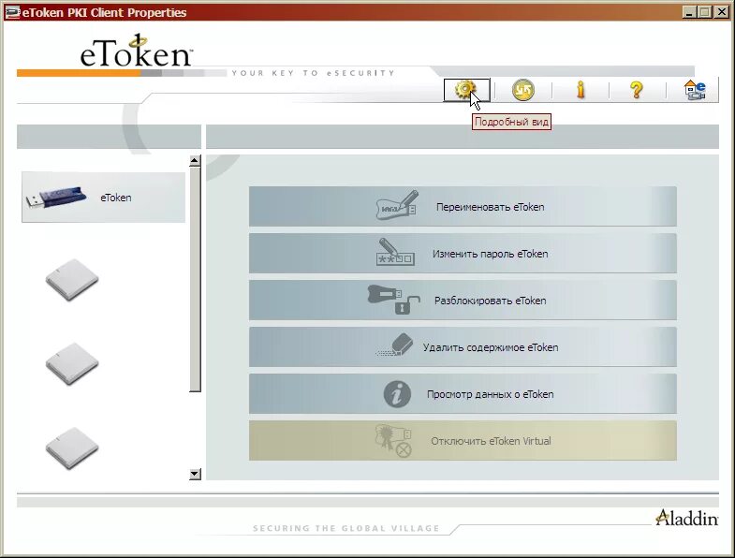Viewport: 735px width, 558px height.
Task: Click the rename token tag icon
Action: pos(397,205)
